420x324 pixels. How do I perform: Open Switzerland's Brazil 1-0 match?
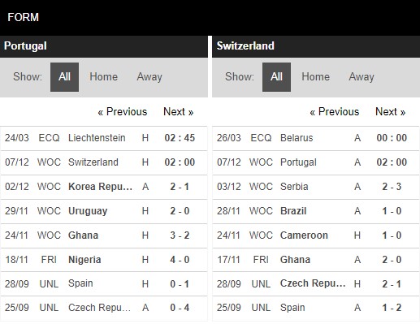[x=316, y=211]
